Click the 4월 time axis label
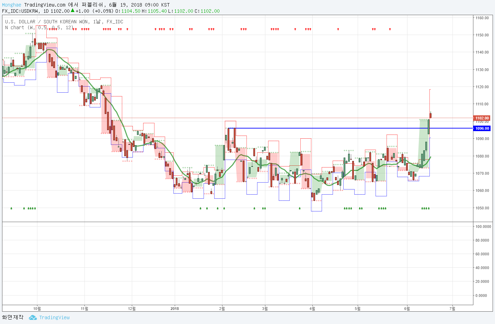 point(312,309)
